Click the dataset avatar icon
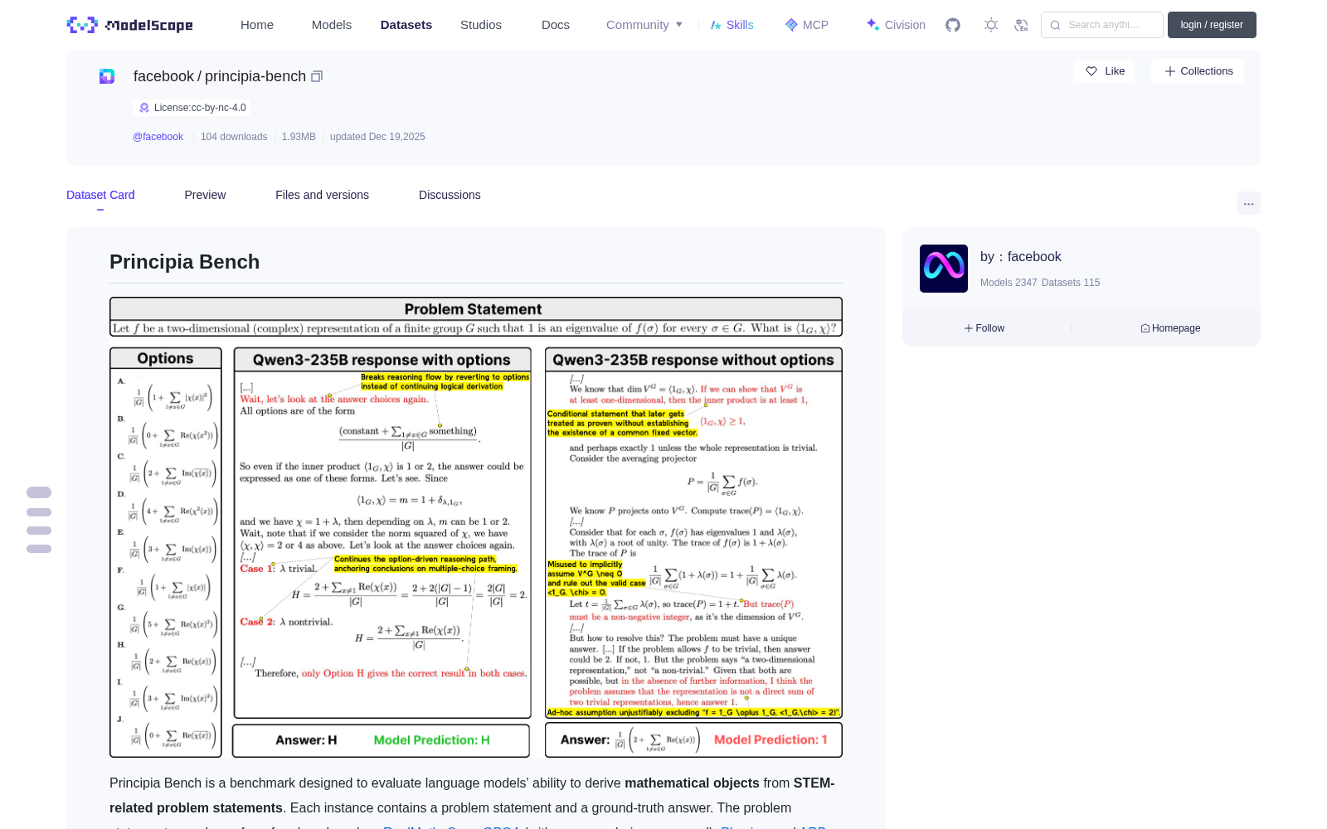 tap(107, 76)
